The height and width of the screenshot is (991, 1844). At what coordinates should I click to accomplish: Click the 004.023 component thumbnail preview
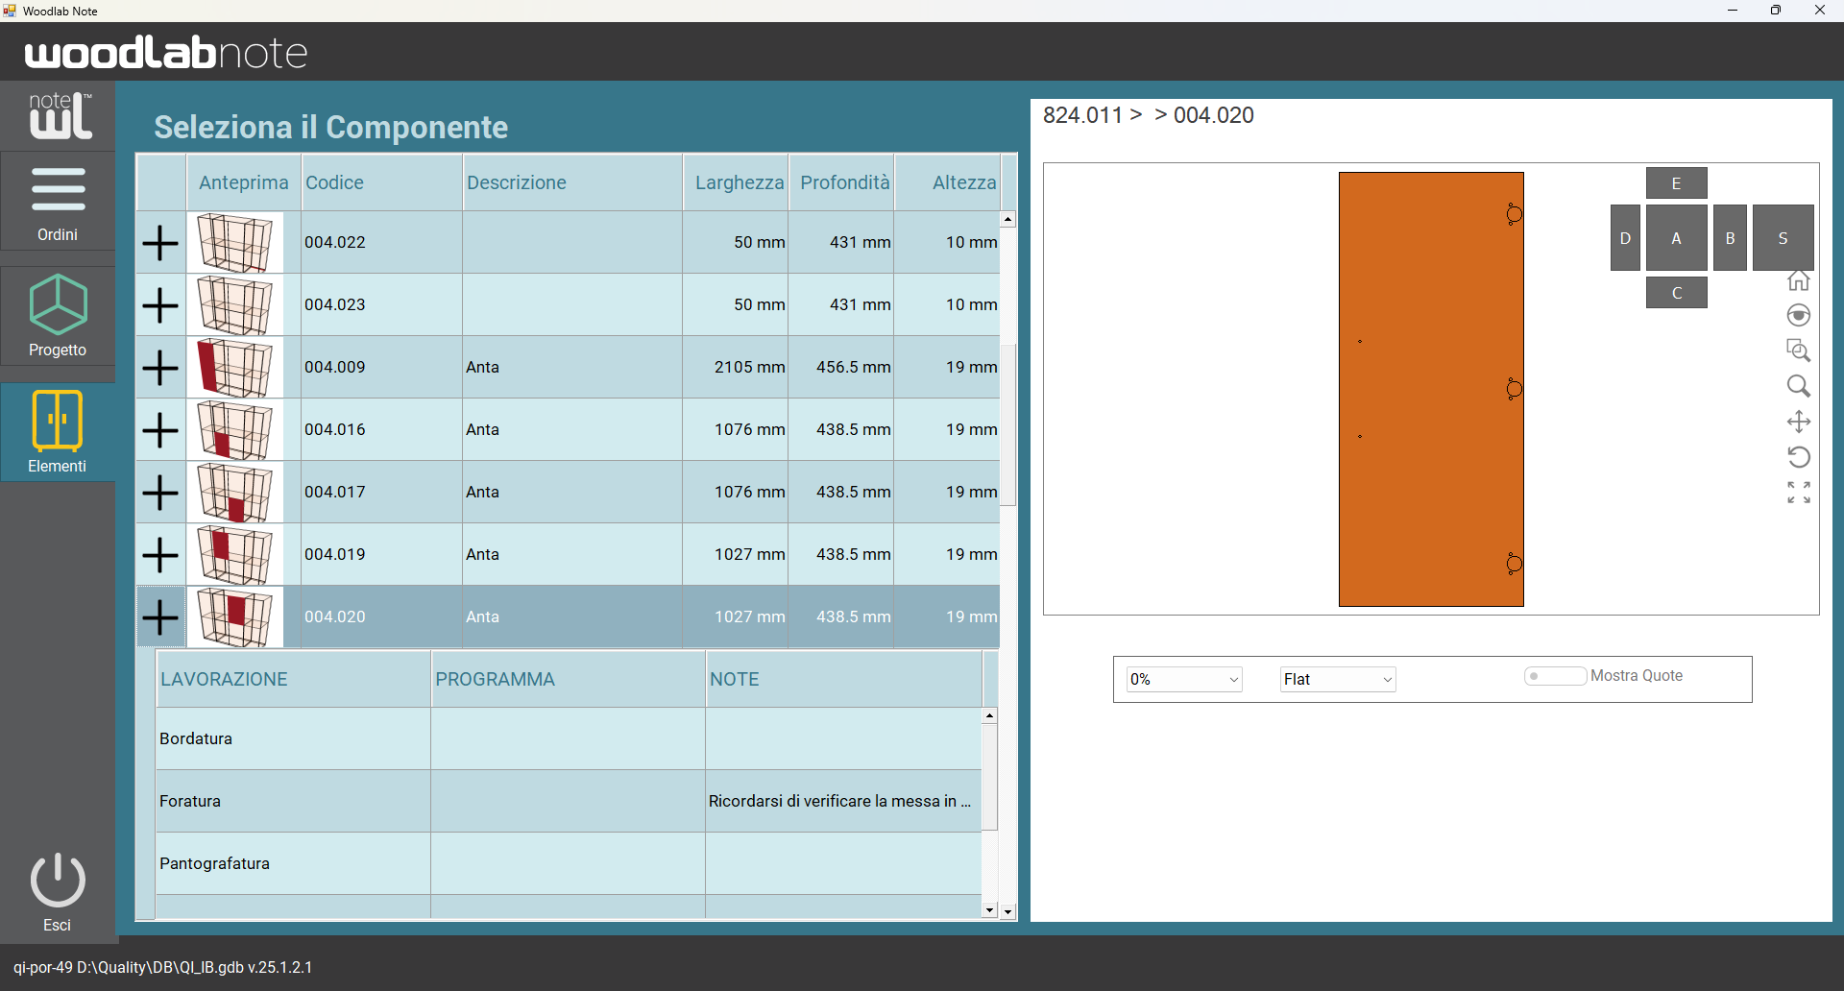[235, 304]
